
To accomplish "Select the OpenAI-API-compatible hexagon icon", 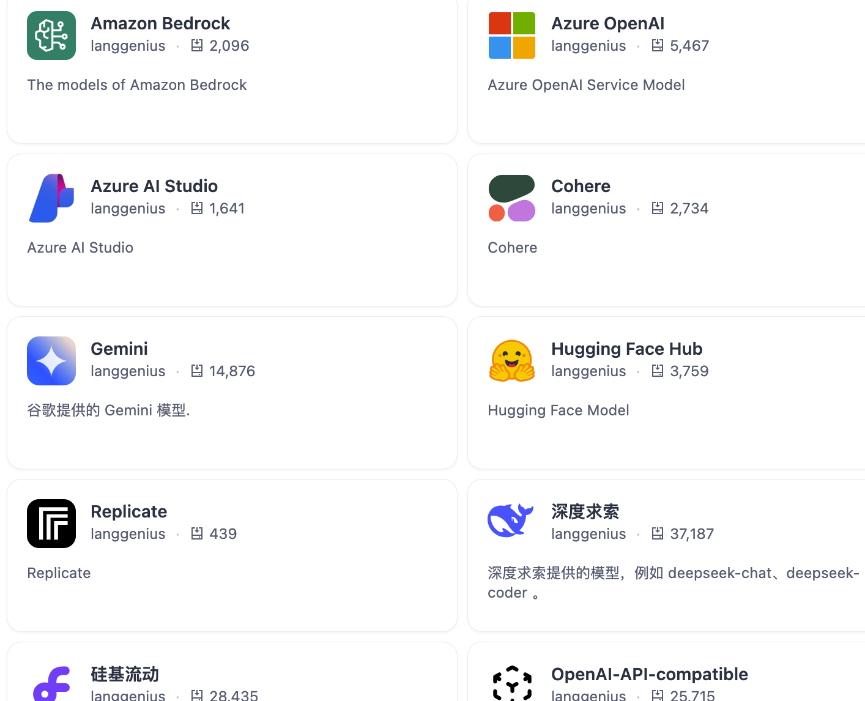I will (512, 683).
